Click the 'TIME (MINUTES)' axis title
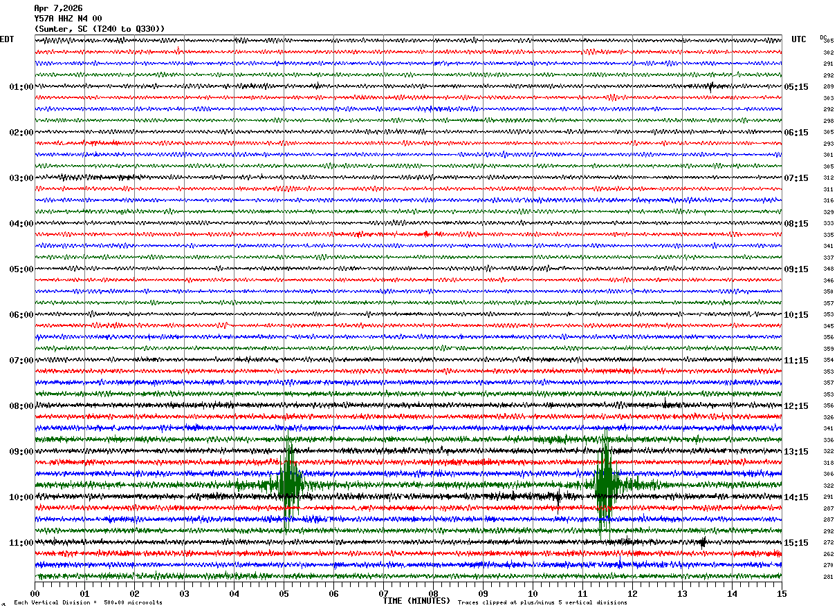 tap(416, 601)
